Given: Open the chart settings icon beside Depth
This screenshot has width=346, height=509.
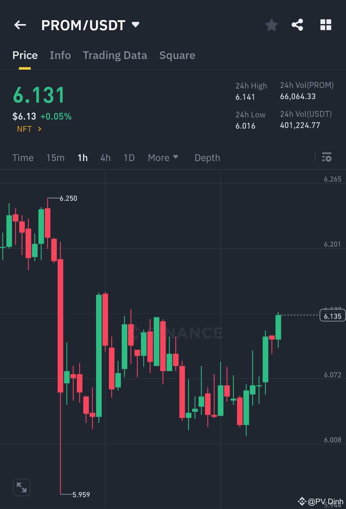Looking at the screenshot, I should click(x=327, y=157).
